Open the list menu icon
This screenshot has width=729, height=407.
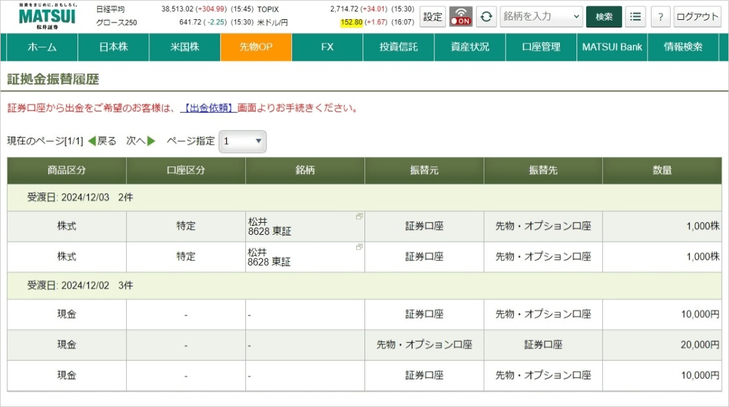tap(635, 17)
